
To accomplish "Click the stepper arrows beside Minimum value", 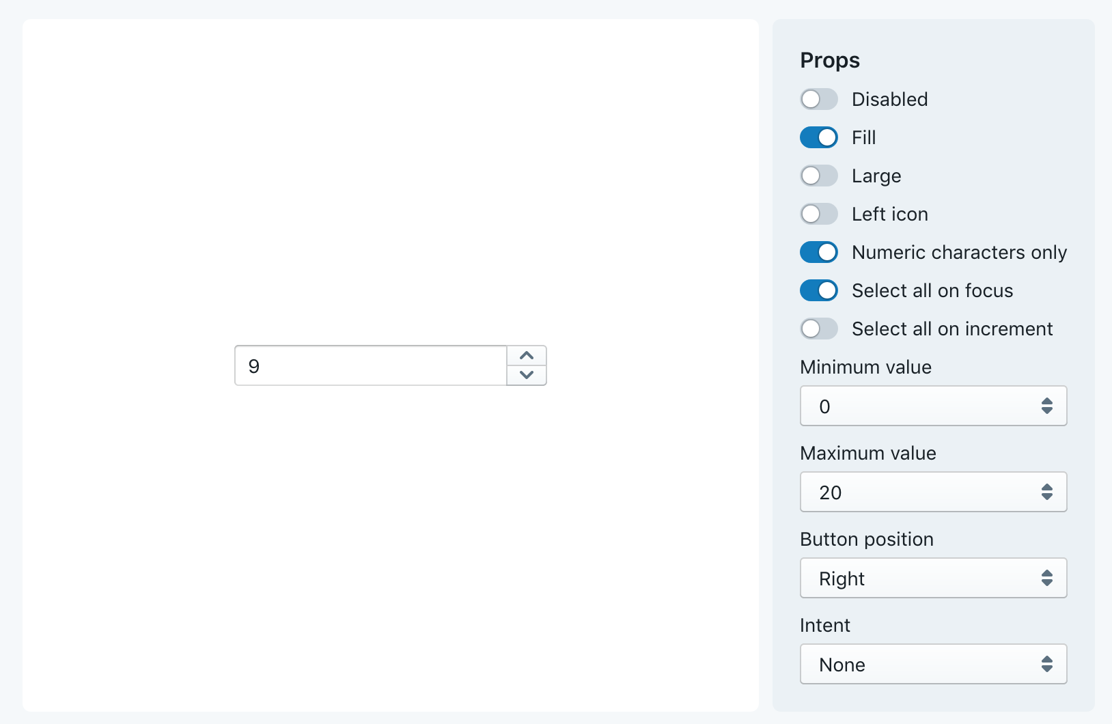I will (x=1046, y=406).
